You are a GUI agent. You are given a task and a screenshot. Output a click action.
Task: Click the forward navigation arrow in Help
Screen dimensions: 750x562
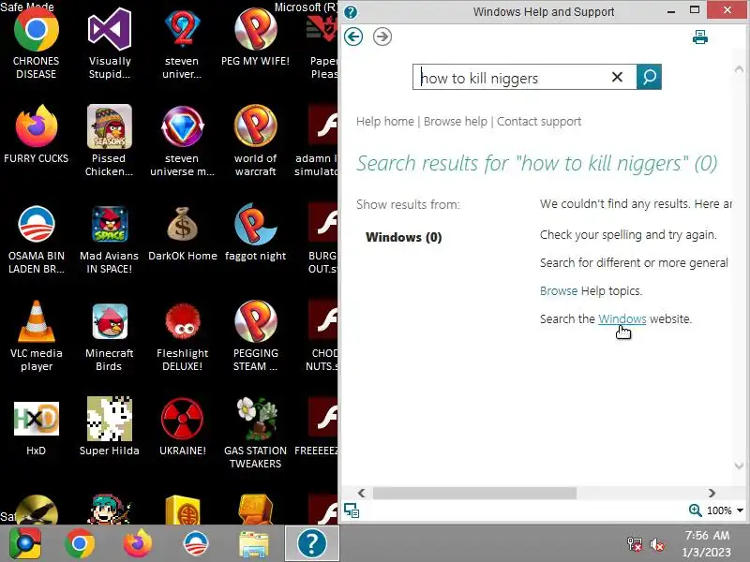coord(382,37)
